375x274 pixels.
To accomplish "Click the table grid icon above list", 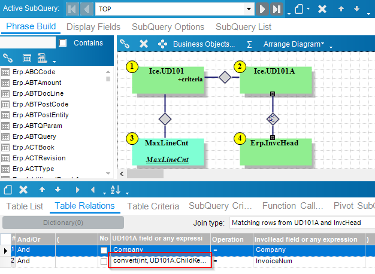I will (26, 58).
